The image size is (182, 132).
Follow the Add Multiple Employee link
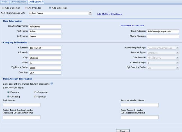click(x=109, y=14)
